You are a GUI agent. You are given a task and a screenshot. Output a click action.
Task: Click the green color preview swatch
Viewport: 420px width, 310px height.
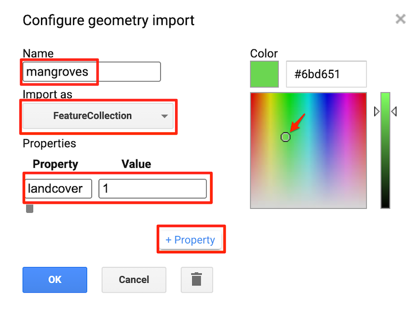[264, 74]
